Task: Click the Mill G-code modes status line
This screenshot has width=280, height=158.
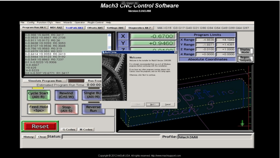Action: tap(203, 28)
